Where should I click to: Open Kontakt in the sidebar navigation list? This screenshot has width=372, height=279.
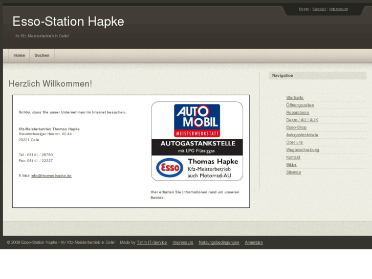293,157
